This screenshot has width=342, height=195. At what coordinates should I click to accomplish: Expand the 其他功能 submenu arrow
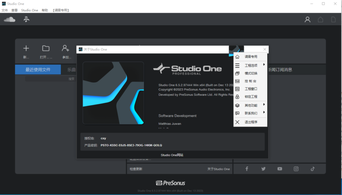coord(264,104)
